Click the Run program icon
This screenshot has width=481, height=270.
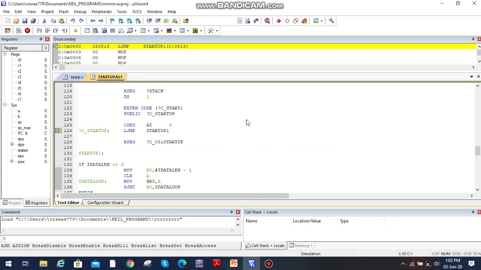pyautogui.click(x=18, y=31)
